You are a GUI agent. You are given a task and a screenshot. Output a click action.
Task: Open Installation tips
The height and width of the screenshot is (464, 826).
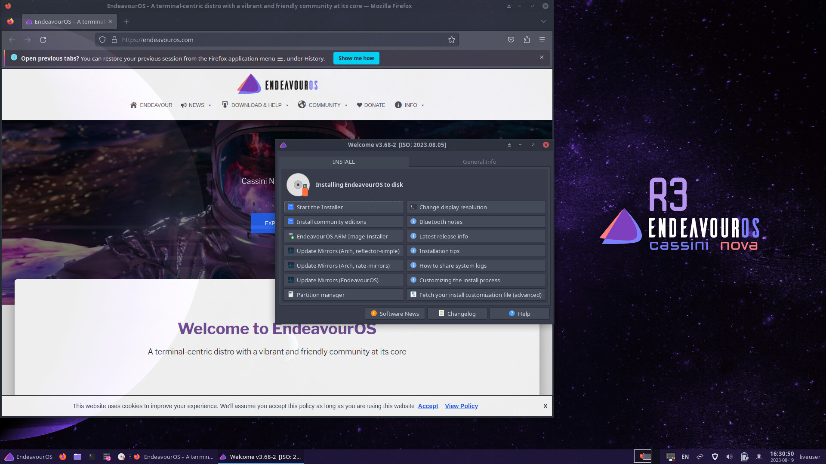[476, 251]
